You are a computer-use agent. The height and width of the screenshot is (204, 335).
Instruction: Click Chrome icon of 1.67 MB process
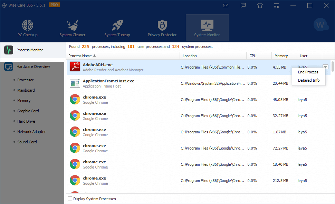pos(75,132)
